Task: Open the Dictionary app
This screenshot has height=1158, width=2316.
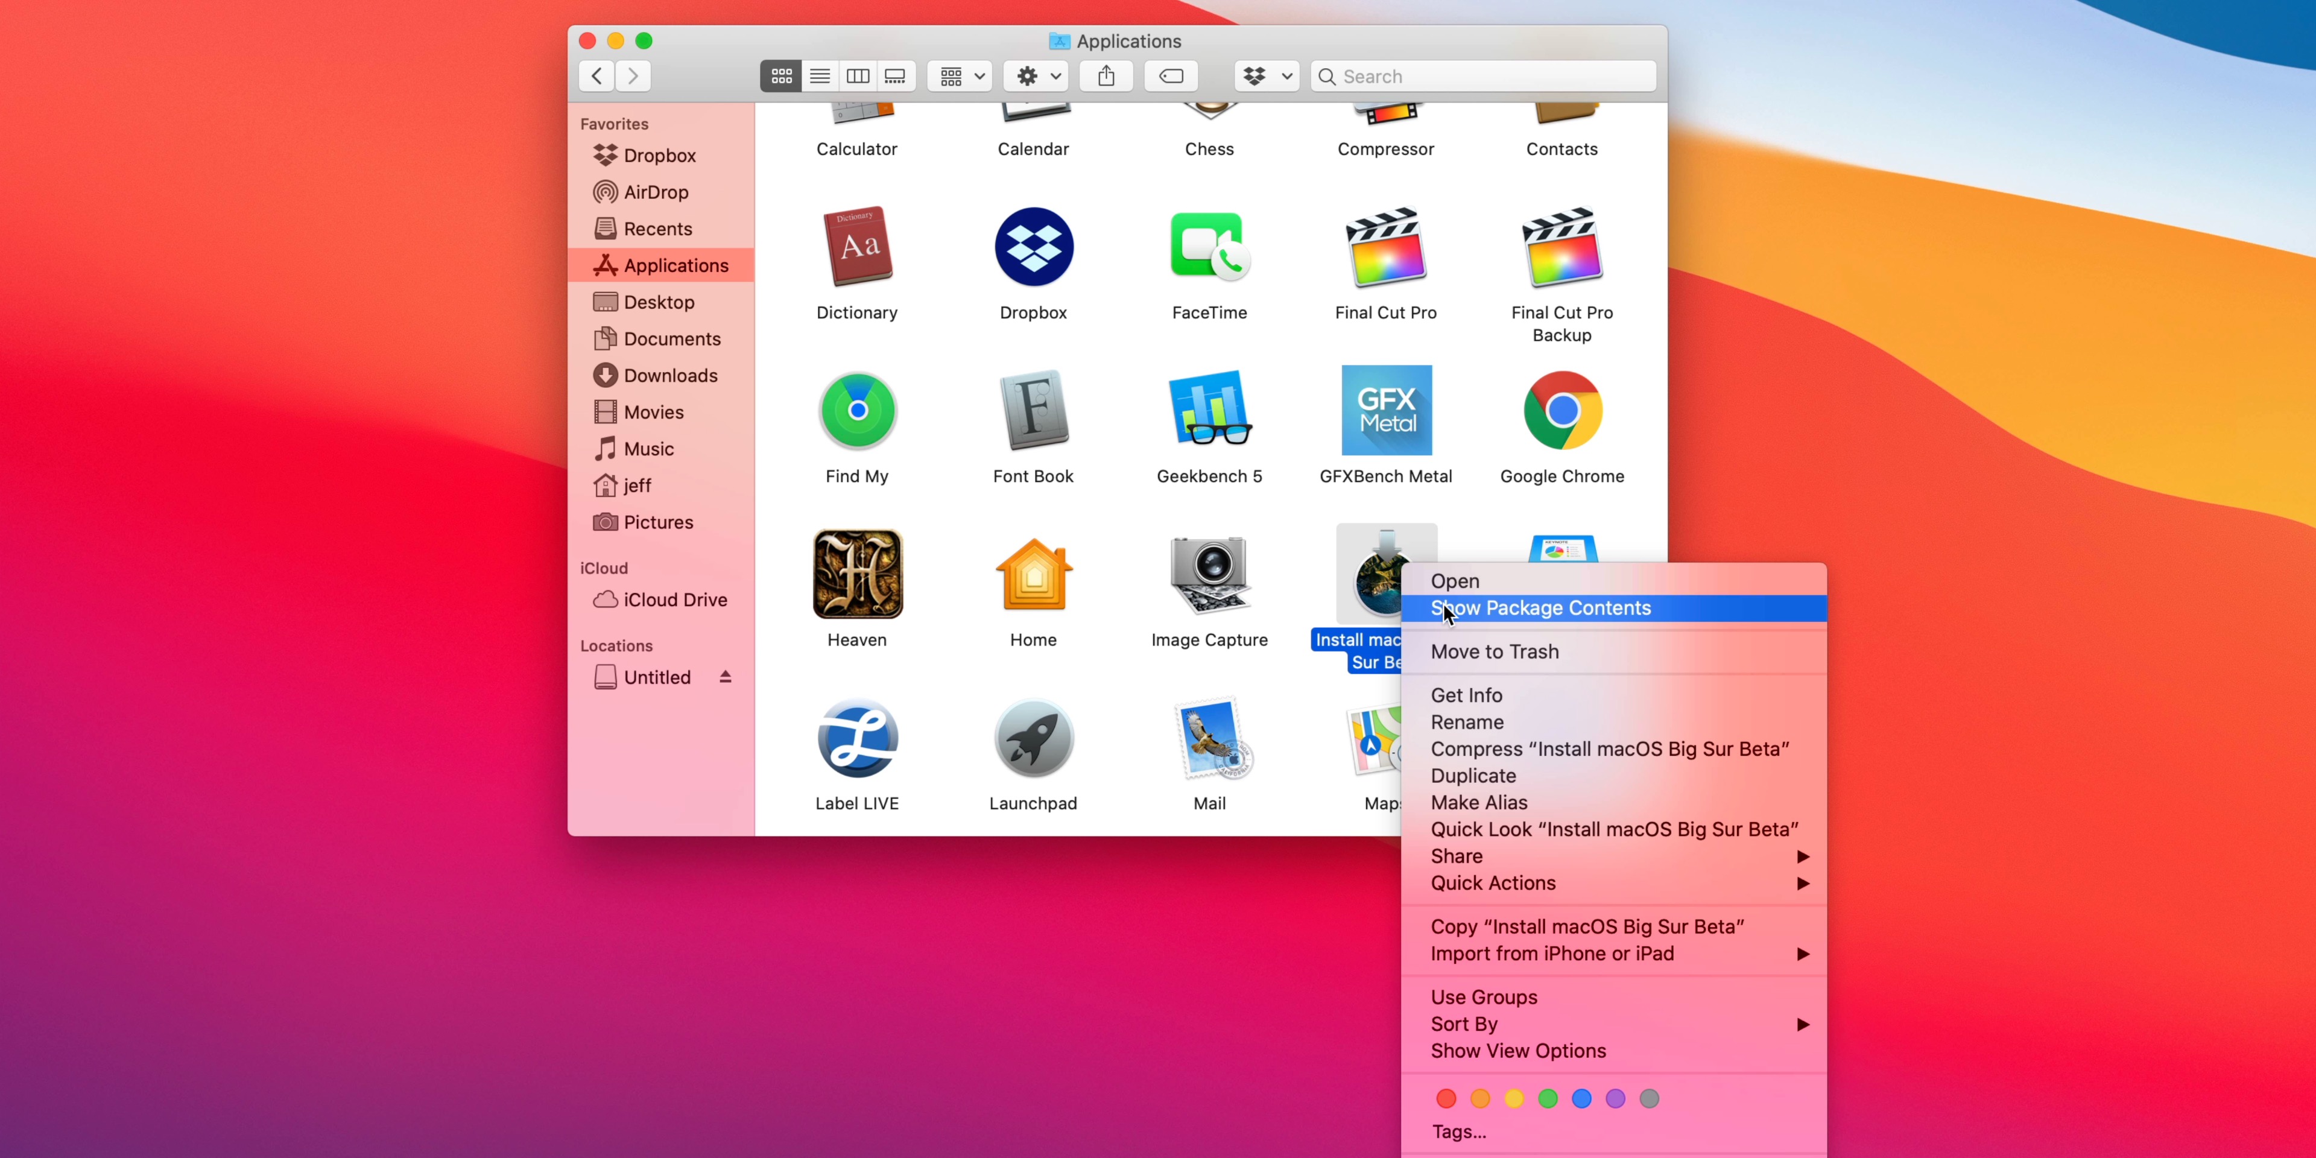Action: [x=856, y=247]
